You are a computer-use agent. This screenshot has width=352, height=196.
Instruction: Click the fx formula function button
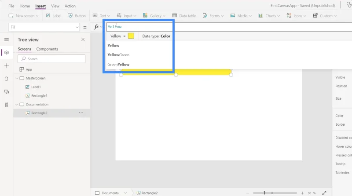tap(96, 27)
